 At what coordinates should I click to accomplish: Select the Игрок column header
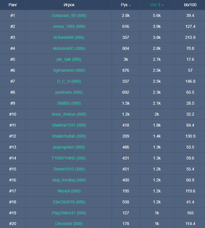69,5
